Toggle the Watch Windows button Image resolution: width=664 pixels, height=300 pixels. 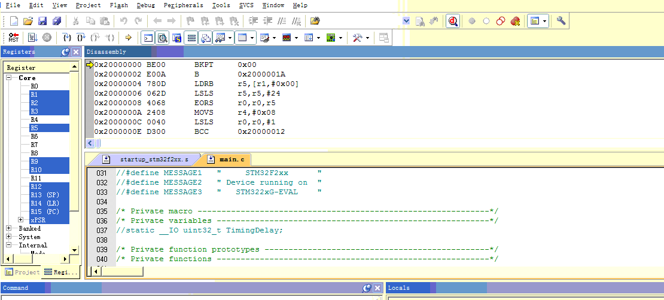(220, 38)
